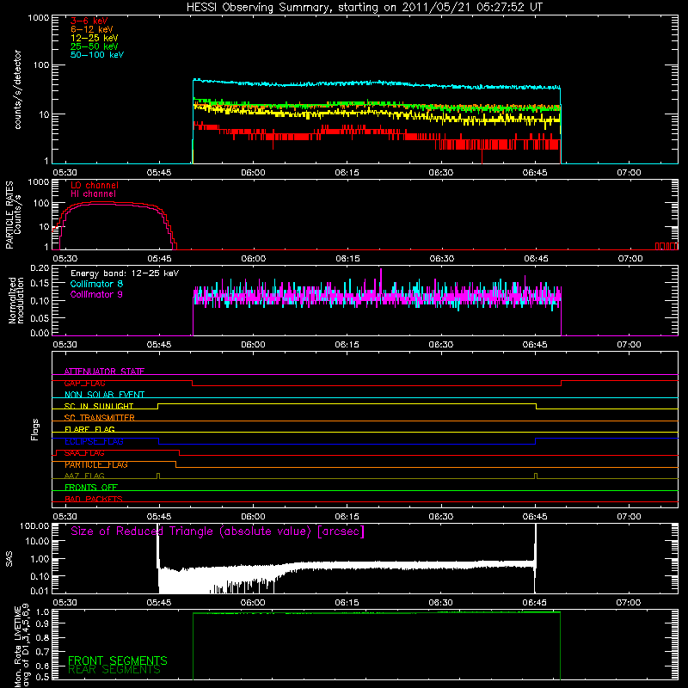Select the SAA_FLAG label
Screen dimensions: 688x688
tap(84, 453)
